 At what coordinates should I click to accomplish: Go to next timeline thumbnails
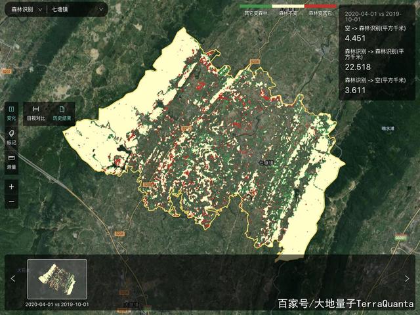(407, 278)
